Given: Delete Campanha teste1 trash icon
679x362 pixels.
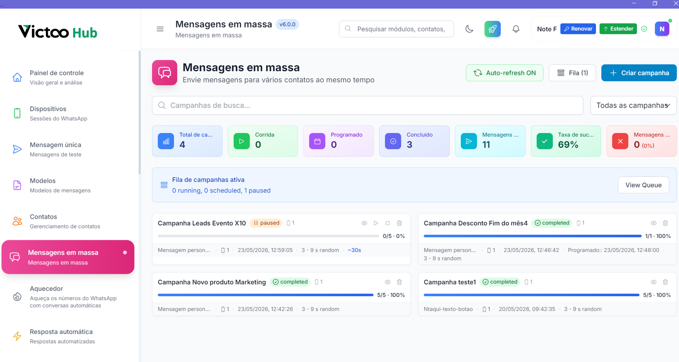Looking at the screenshot, I should point(665,282).
